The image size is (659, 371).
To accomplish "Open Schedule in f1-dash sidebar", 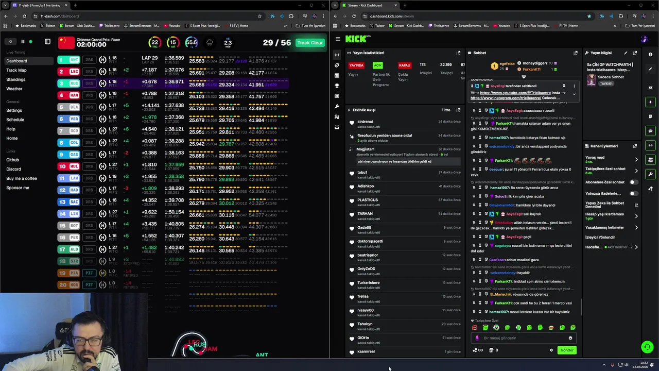I will (x=15, y=120).
